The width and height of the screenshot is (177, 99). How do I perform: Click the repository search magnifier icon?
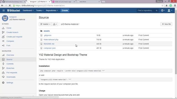[x=157, y=10]
